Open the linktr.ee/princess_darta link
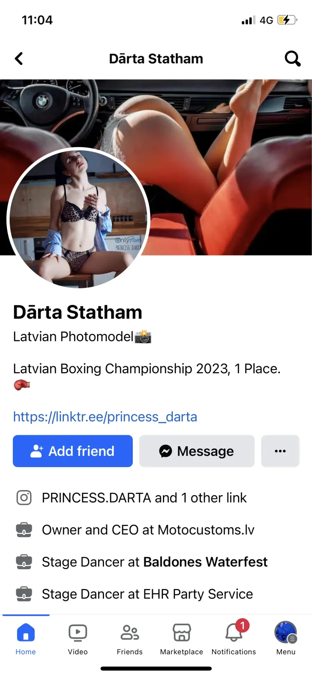Image resolution: width=312 pixels, height=677 pixels. point(105,417)
